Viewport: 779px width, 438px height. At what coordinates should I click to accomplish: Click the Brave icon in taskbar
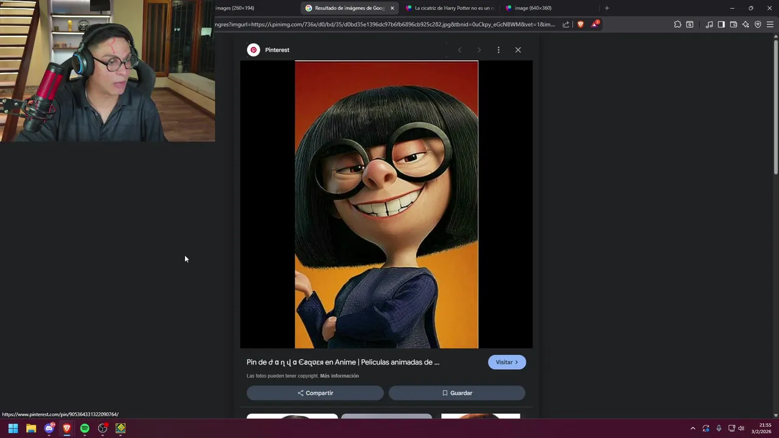coord(67,428)
